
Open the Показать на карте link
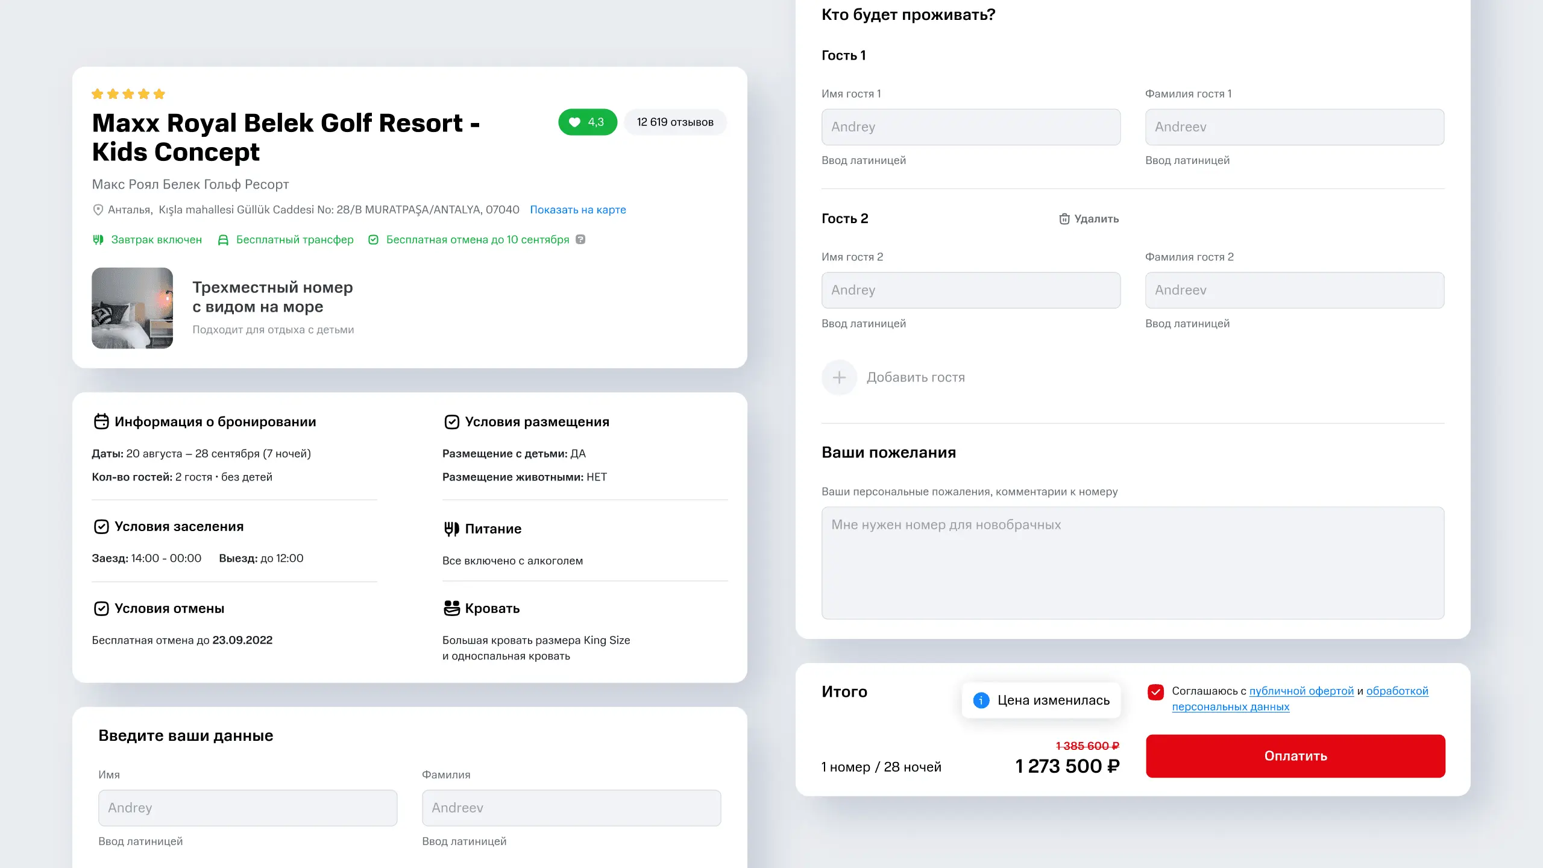[578, 210]
